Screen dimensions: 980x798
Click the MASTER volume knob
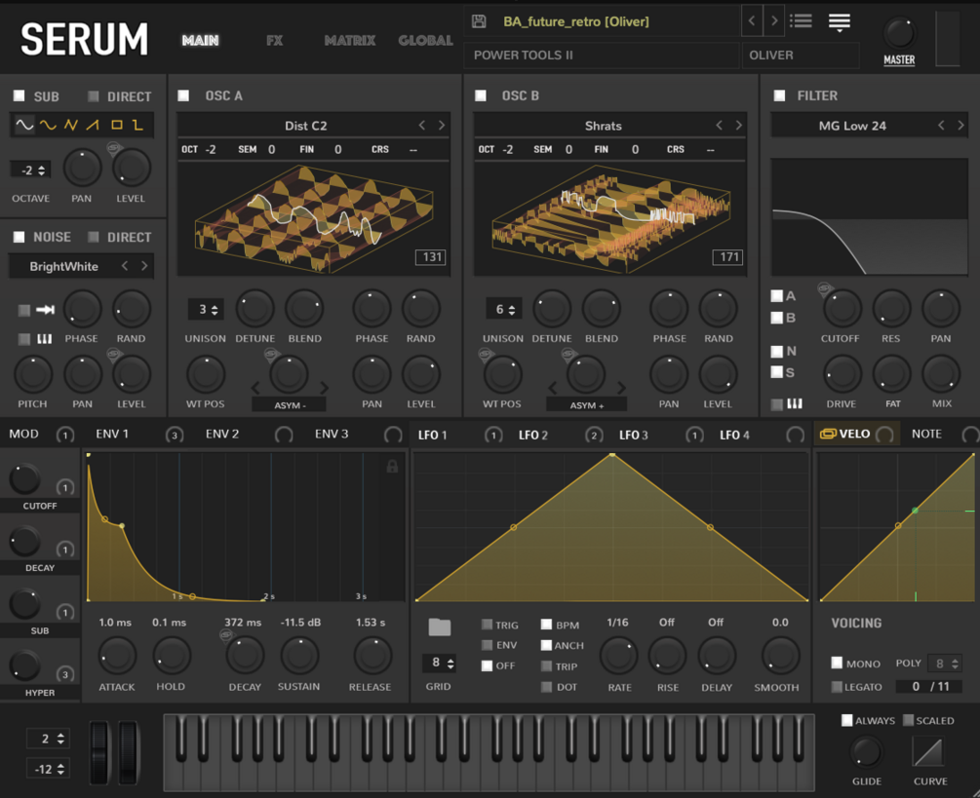(x=899, y=34)
